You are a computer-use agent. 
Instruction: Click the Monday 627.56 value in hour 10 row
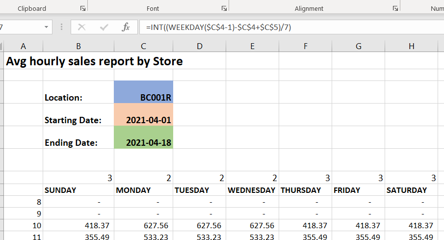[x=143, y=225]
